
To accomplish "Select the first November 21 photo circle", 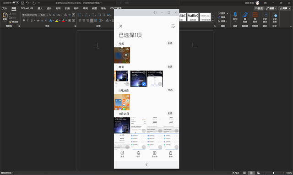I will (x=127, y=131).
